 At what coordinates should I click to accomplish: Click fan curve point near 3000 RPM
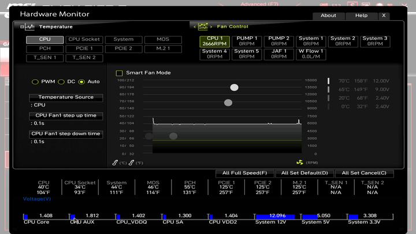tap(173, 136)
